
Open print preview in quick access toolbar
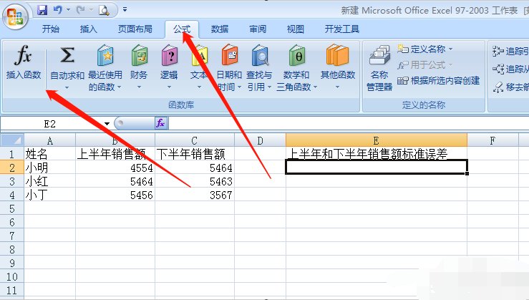[x=104, y=11]
